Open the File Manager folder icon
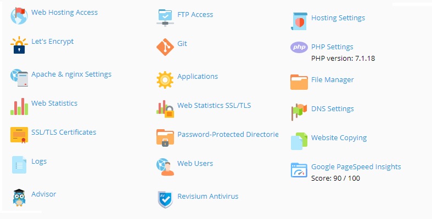The image size is (432, 219). click(299, 82)
